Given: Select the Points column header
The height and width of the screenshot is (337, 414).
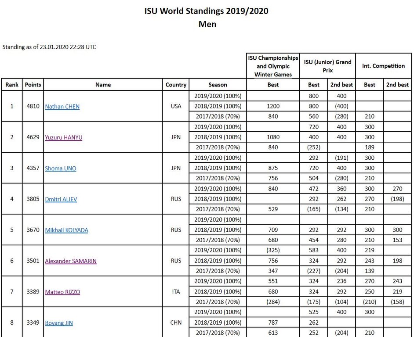Looking at the screenshot, I should (33, 85).
